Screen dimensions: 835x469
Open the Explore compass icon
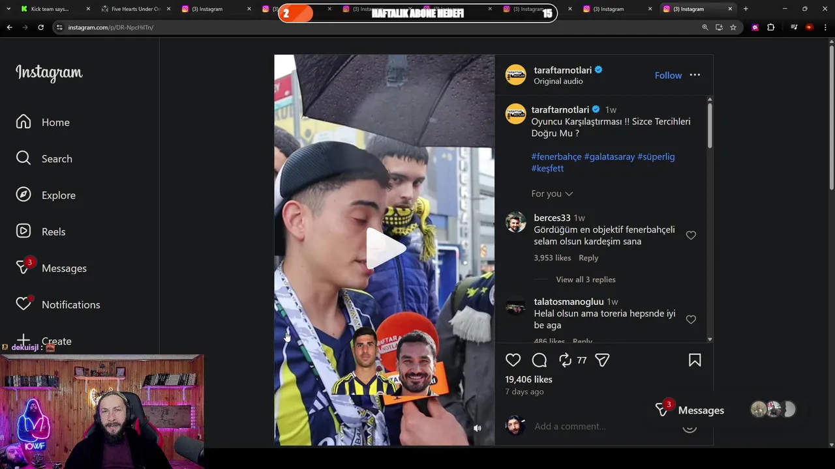coord(23,195)
